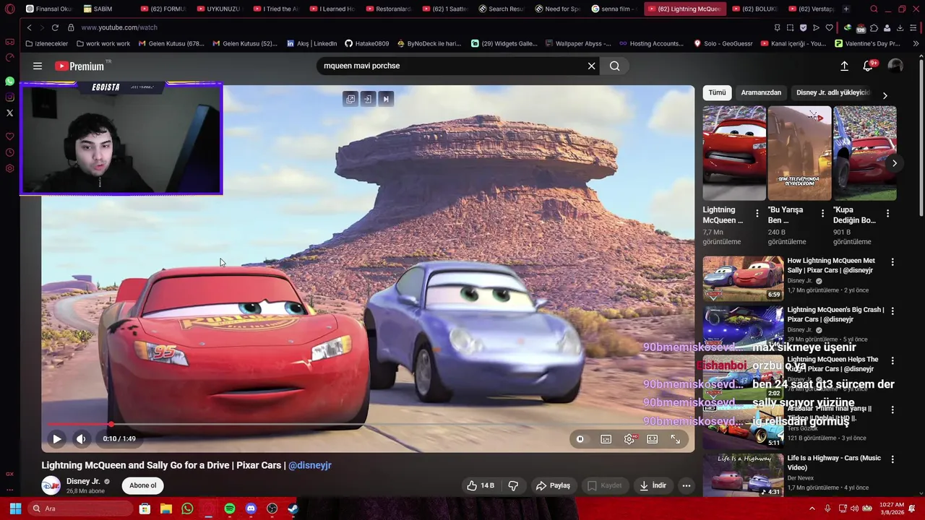Dislike the video
The width and height of the screenshot is (925, 520).
coord(513,485)
